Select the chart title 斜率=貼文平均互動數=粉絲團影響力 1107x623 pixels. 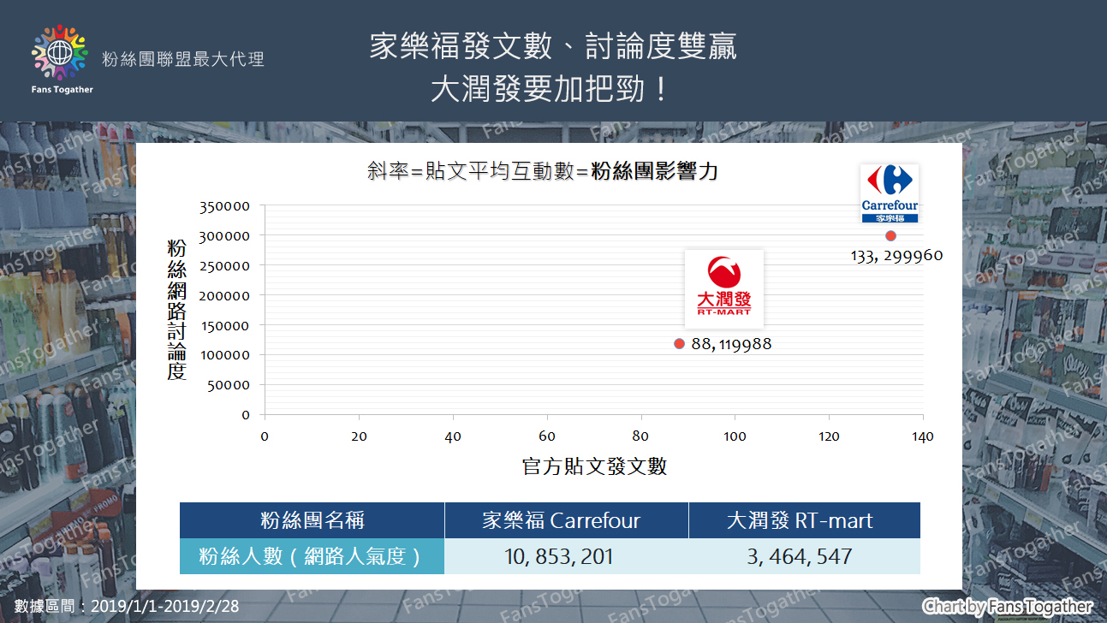click(x=542, y=172)
